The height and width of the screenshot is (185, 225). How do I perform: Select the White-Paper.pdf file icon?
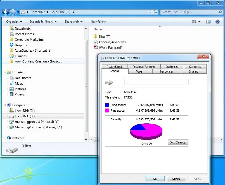click(x=96, y=48)
